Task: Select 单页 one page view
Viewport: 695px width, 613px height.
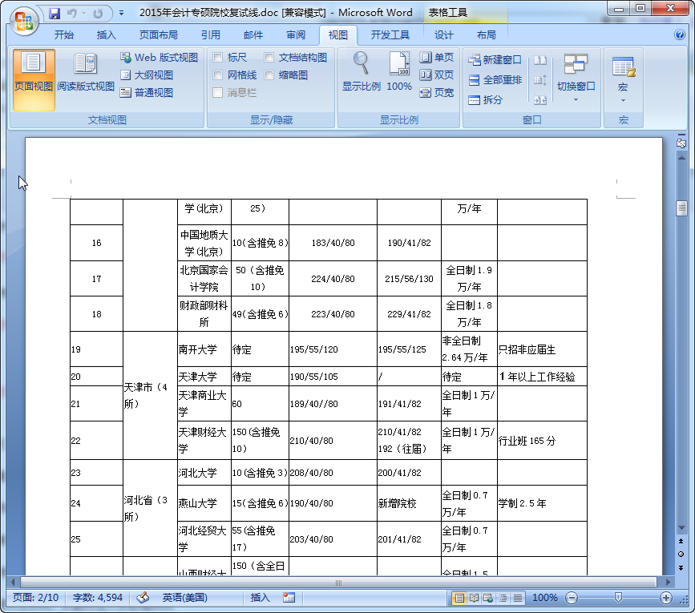Action: tap(437, 57)
